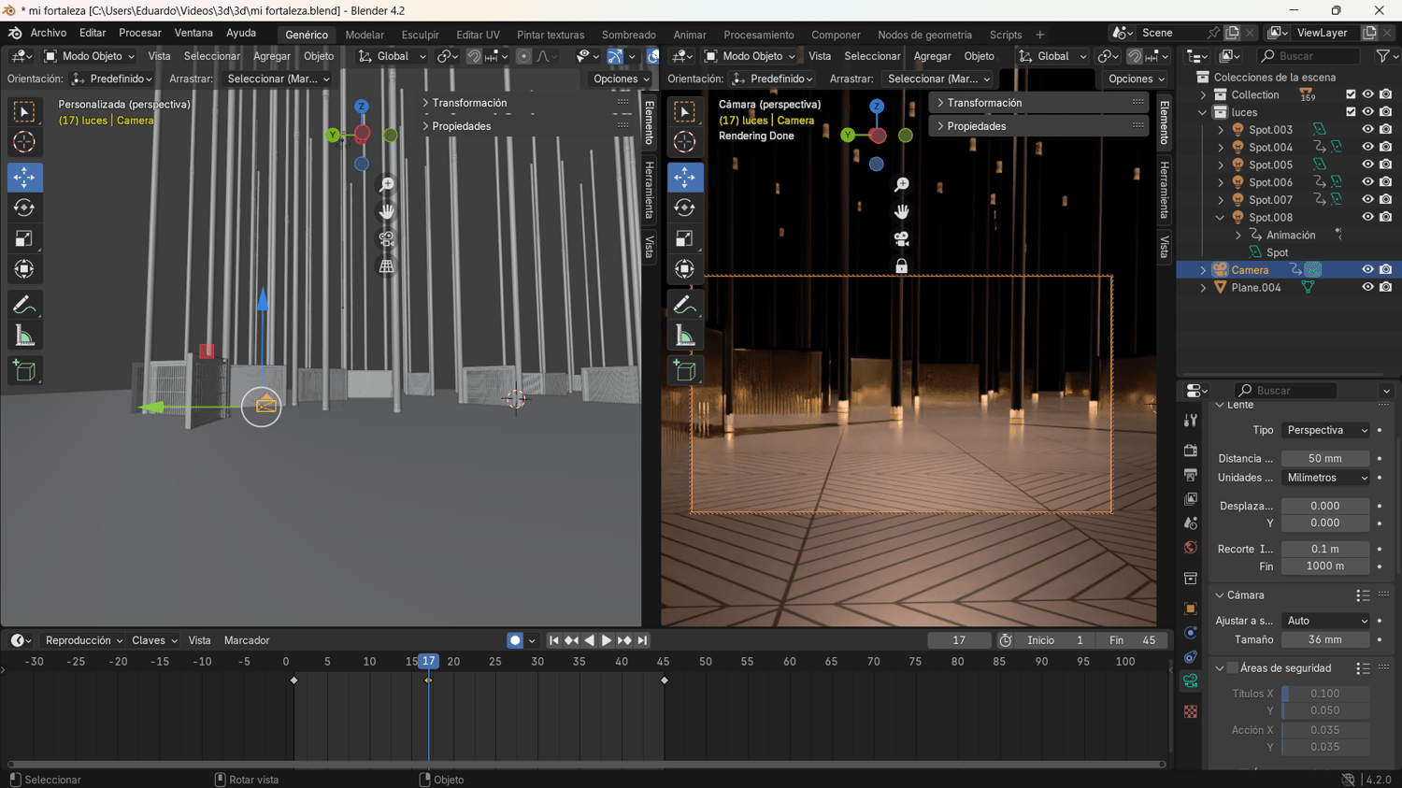Image resolution: width=1402 pixels, height=788 pixels.
Task: Click the Opciones button in right viewport
Action: [1136, 79]
